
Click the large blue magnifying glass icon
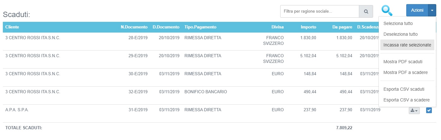click(x=386, y=10)
